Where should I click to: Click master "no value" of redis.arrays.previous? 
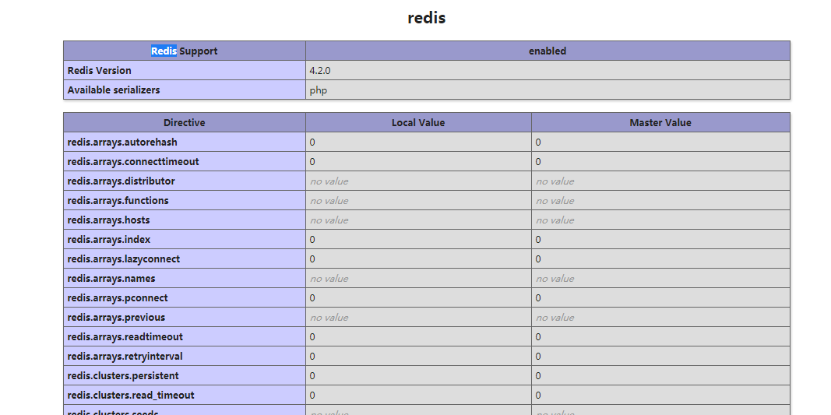click(x=555, y=318)
